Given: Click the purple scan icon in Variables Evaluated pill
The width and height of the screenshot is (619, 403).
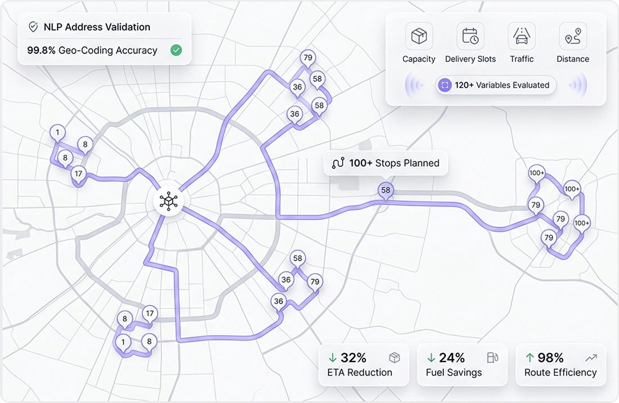Looking at the screenshot, I should (445, 85).
